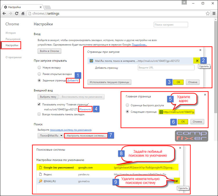The image size is (218, 196).
Task: Open Расширения in the sidebar
Action: click(x=13, y=39)
